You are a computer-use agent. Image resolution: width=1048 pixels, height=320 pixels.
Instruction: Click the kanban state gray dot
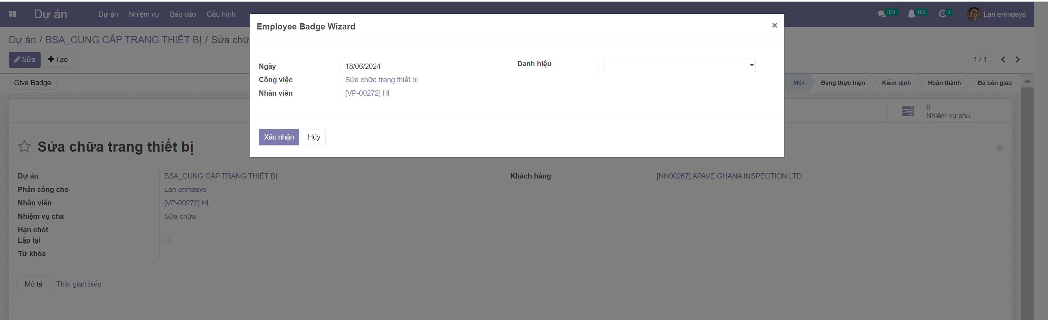tap(999, 148)
